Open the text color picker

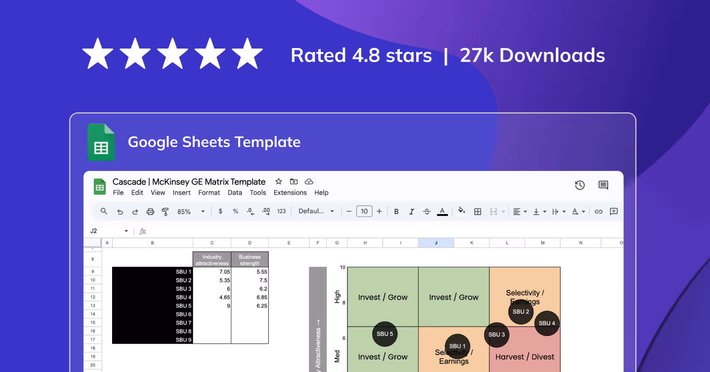coord(442,211)
